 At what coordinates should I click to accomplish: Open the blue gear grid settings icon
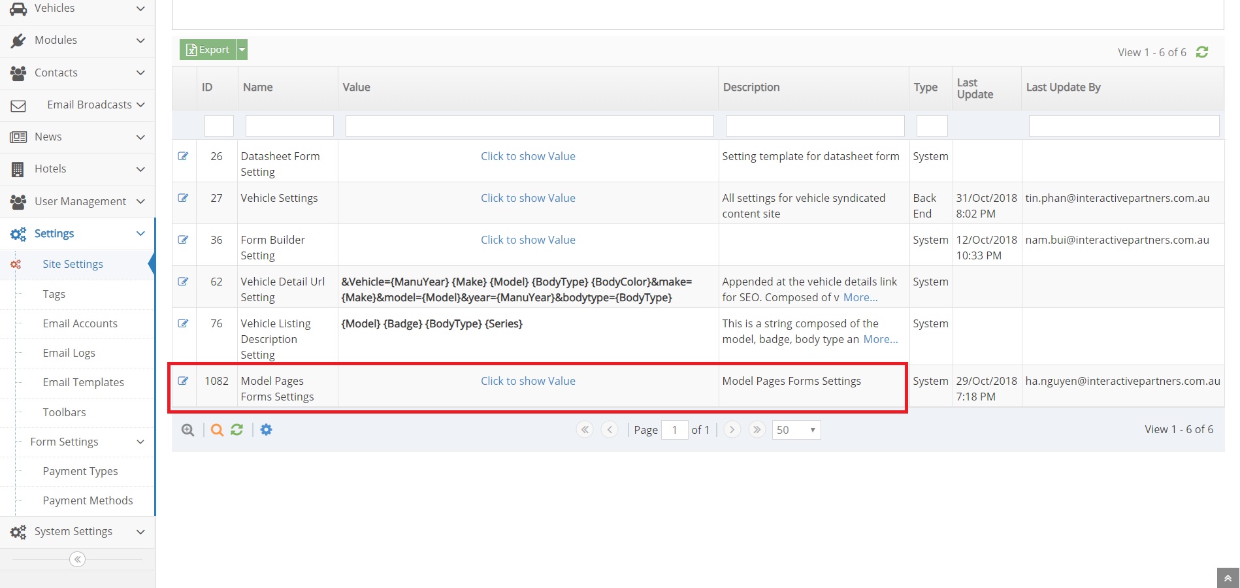pos(267,430)
